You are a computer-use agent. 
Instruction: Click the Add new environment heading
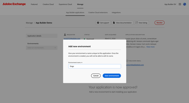tap(79, 46)
